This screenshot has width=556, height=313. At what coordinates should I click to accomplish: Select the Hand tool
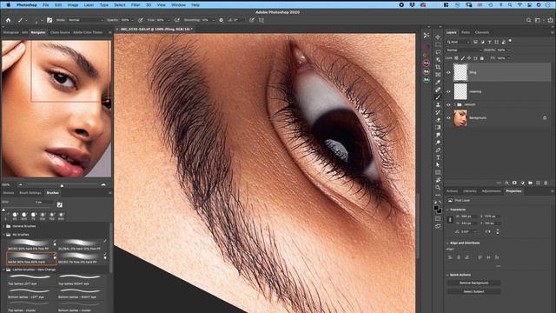(x=438, y=180)
